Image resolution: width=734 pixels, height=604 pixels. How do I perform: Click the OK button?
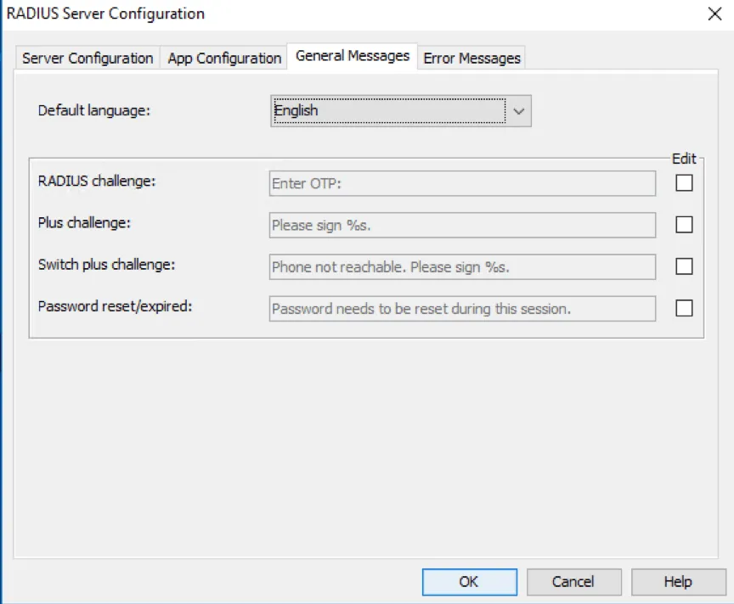(x=469, y=582)
